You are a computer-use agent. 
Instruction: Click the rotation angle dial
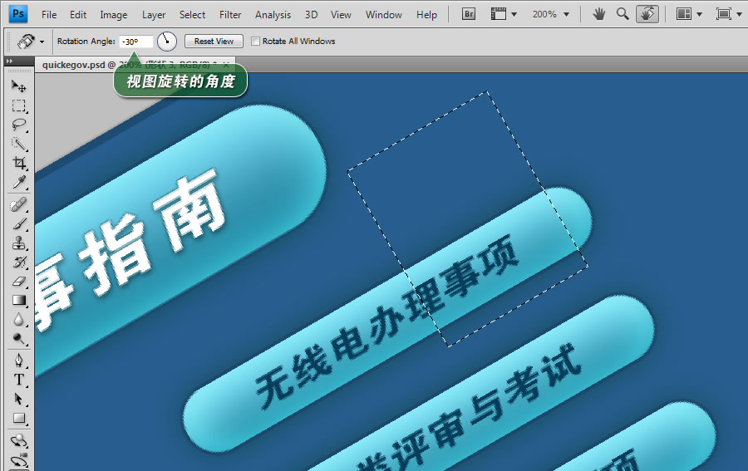click(167, 42)
